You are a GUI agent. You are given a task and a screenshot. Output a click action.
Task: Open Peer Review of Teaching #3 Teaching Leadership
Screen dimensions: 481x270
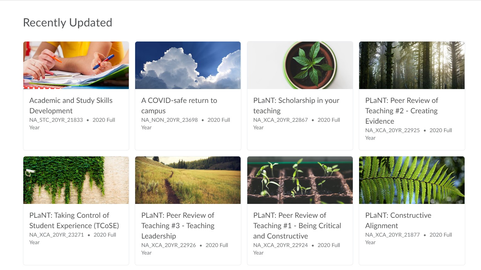[x=178, y=226]
